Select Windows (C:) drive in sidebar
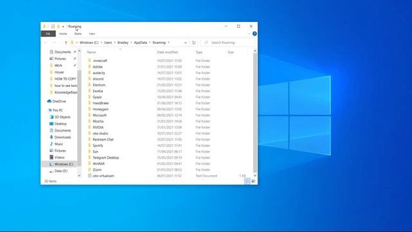412x232 pixels. coord(64,164)
